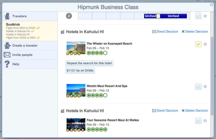Screen dimensions: 216x139
Task: Click the Create a traveler icon
Action: coord(7,46)
